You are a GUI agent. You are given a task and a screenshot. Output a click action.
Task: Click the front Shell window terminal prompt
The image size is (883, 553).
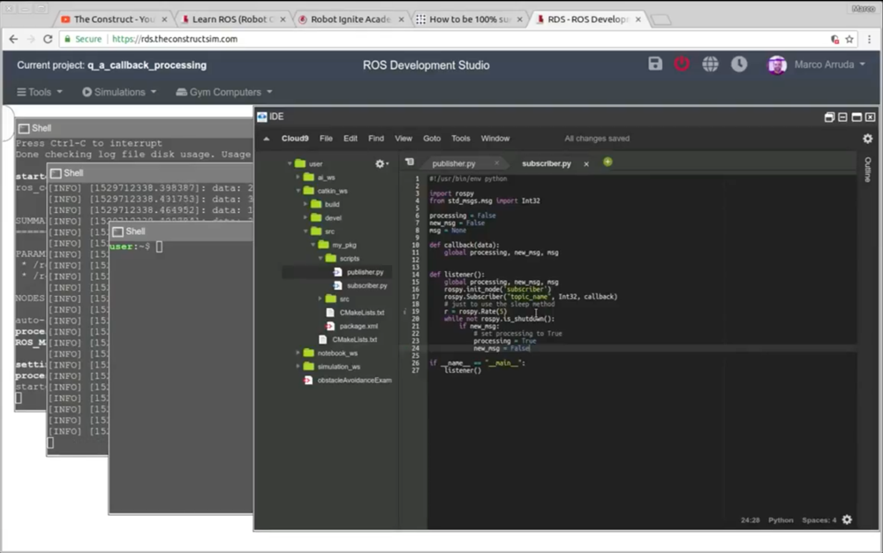point(136,246)
